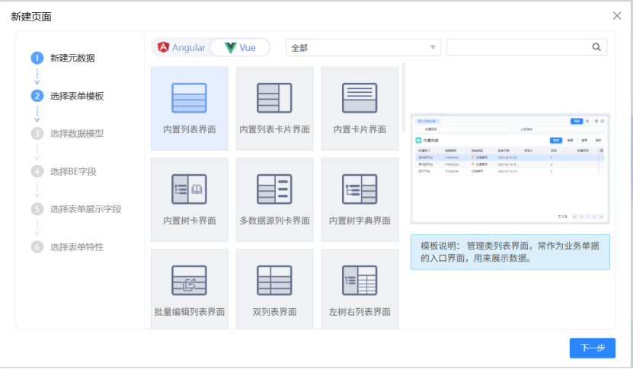Select the 内置树卡界面 template icon
Screen dimensions: 633x369
tap(189, 189)
